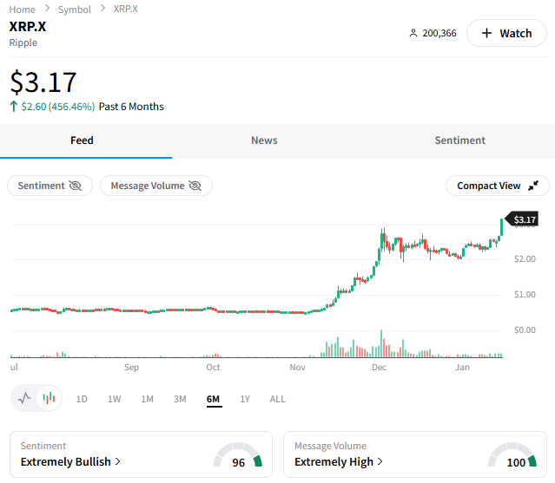
Task: Select the 1D time range
Action: point(82,399)
